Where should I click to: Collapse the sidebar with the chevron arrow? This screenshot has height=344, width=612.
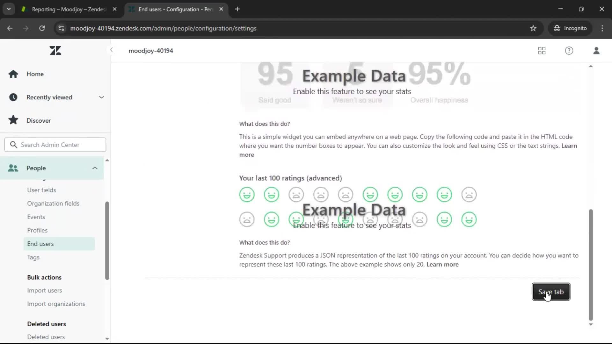111,50
